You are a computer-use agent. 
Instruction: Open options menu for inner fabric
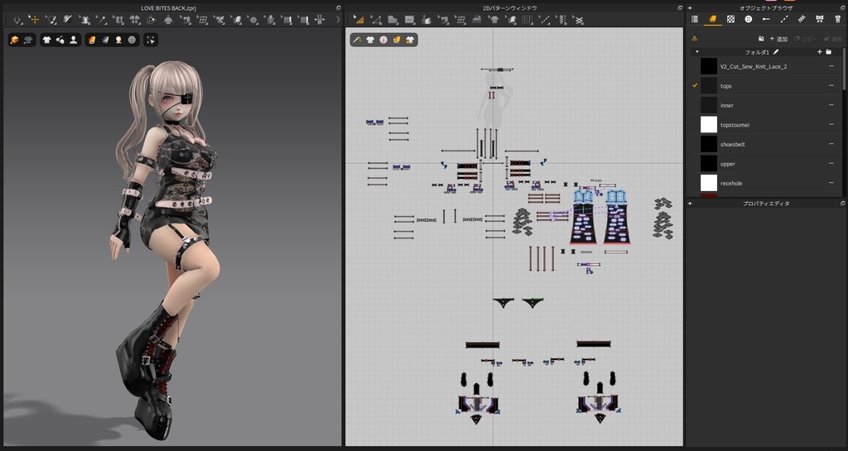click(831, 105)
